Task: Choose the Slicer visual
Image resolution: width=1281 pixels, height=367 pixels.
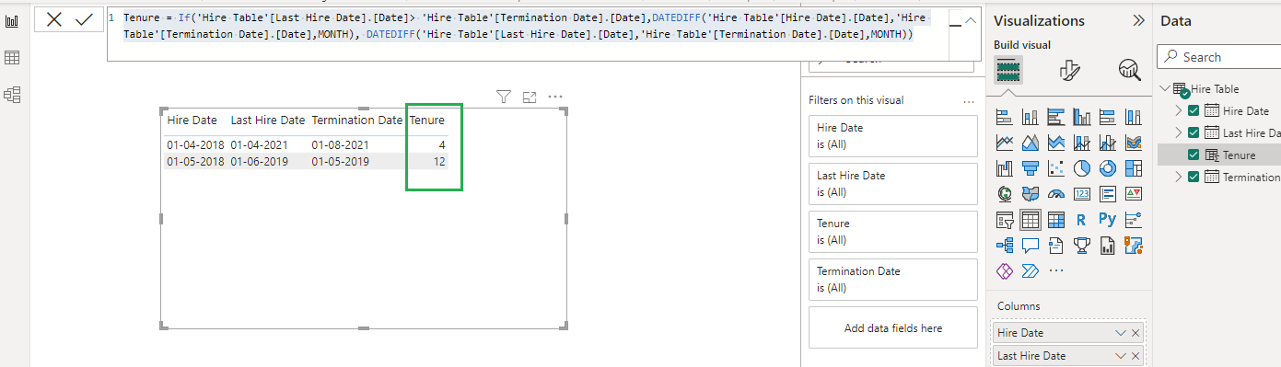Action: click(1005, 220)
